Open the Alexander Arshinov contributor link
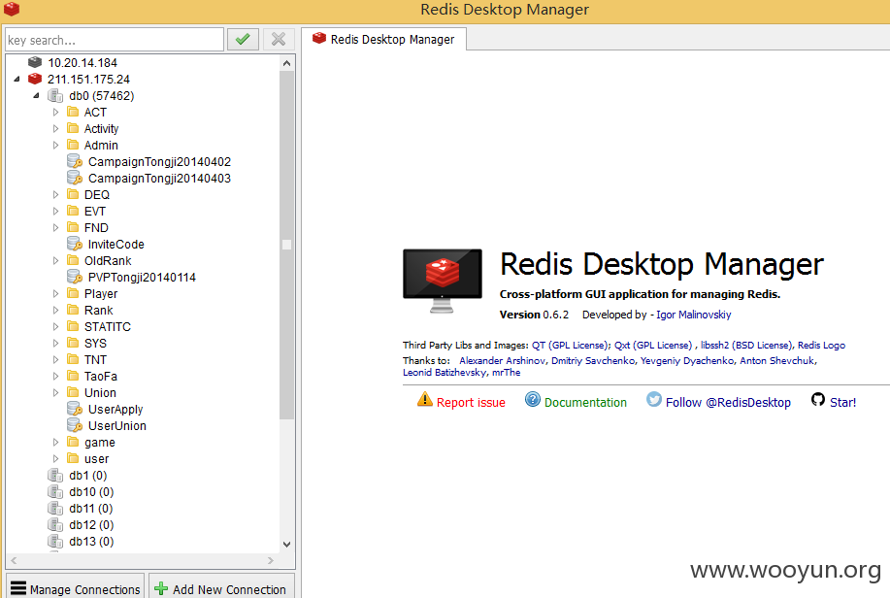Image resolution: width=890 pixels, height=598 pixels. pyautogui.click(x=502, y=360)
